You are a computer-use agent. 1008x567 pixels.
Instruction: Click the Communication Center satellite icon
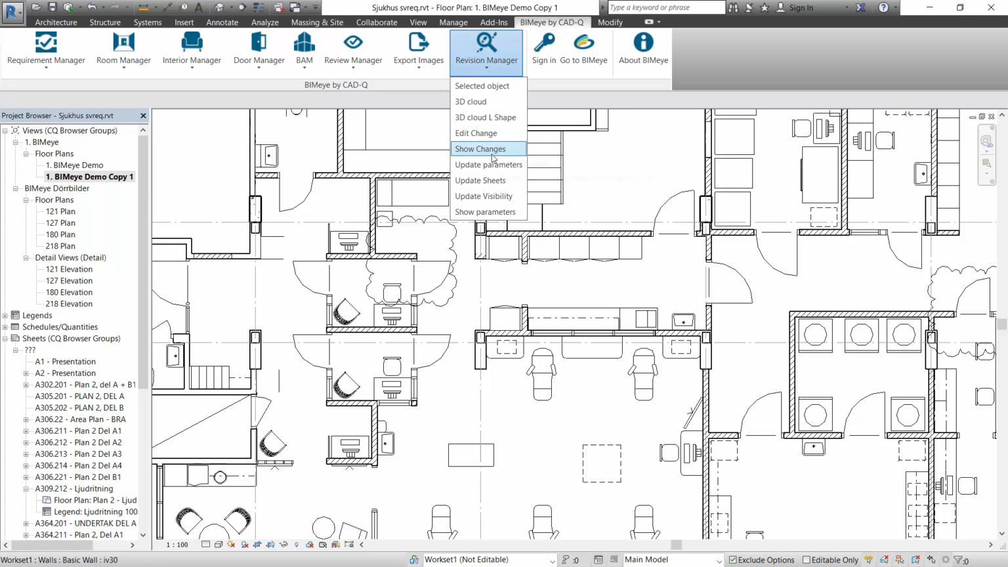tap(749, 7)
